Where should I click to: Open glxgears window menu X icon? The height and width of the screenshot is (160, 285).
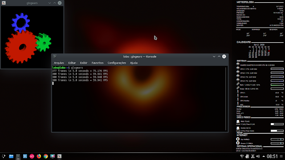pyautogui.click(x=4, y=3)
